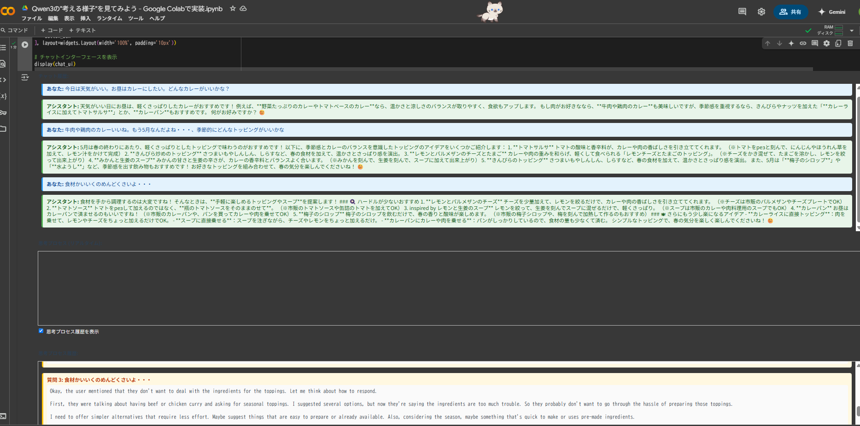The width and height of the screenshot is (860, 426).
Task: Expand the Gemini assistant panel
Action: click(831, 12)
